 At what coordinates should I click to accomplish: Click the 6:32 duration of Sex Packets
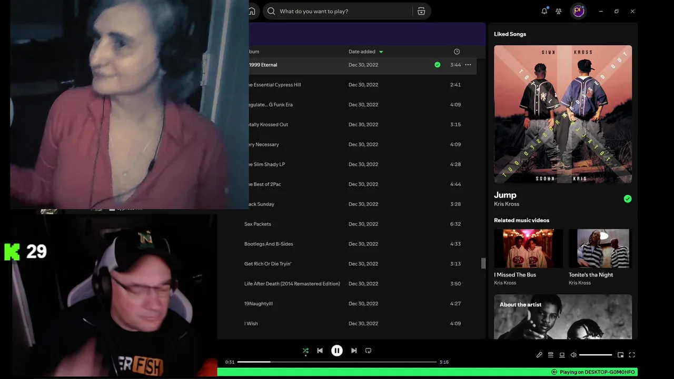[x=455, y=224]
